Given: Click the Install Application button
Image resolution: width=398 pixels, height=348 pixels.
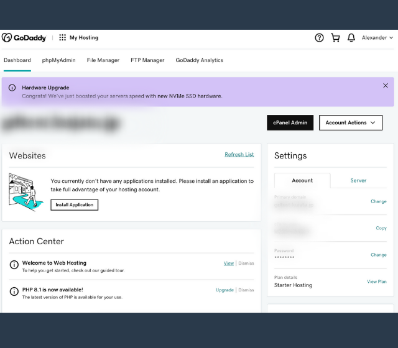Looking at the screenshot, I should pyautogui.click(x=74, y=204).
